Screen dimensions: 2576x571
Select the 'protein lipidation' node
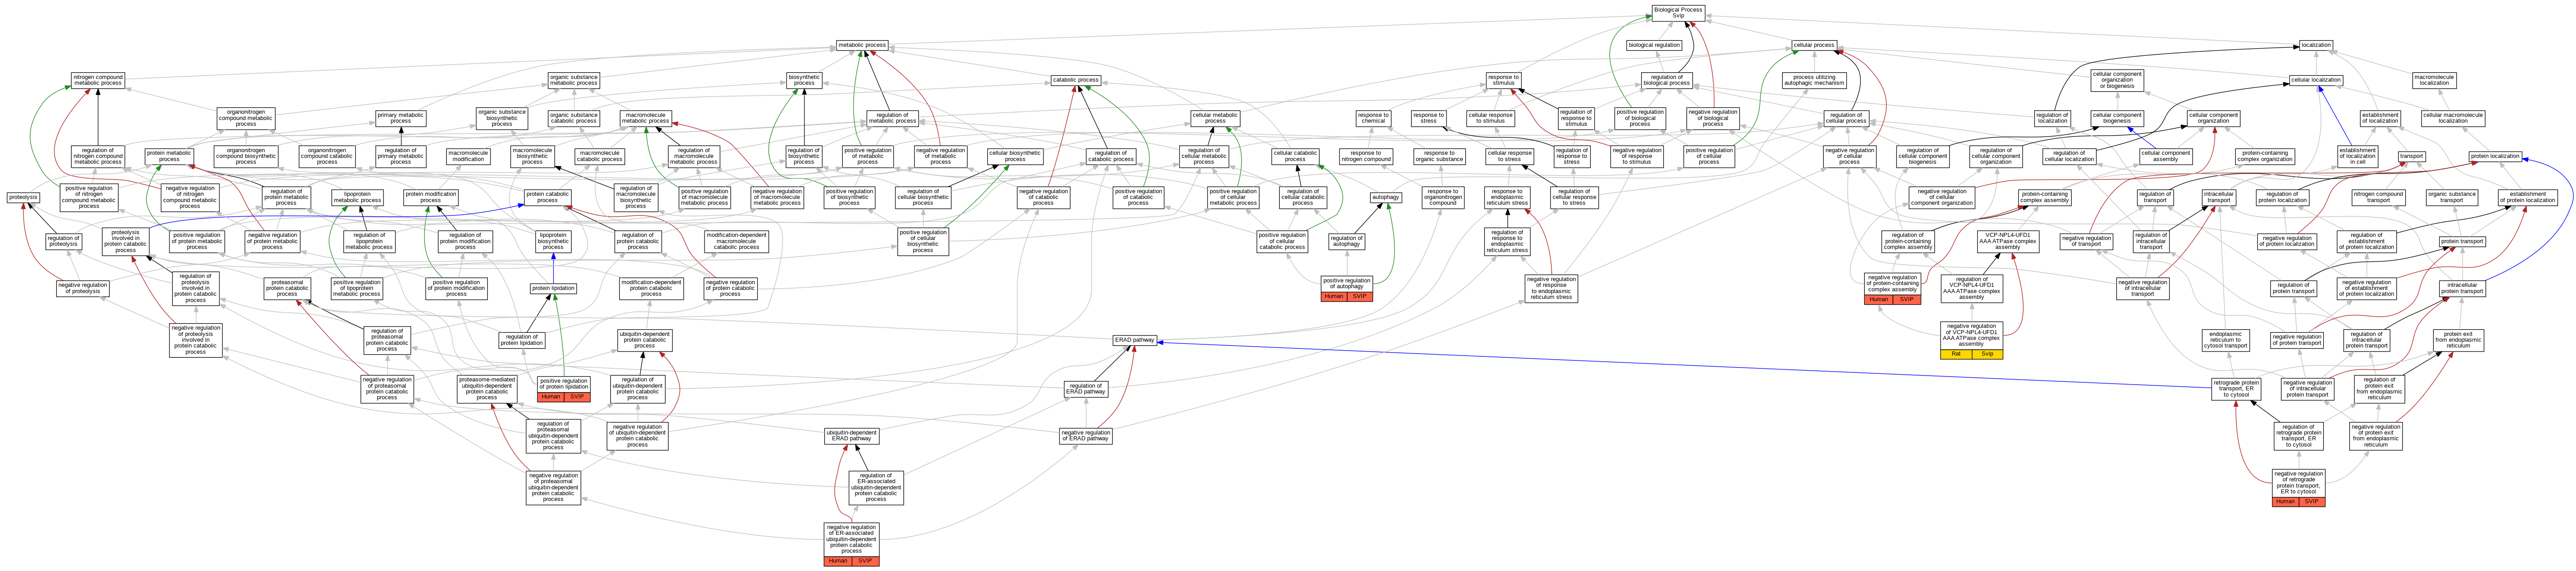click(553, 288)
